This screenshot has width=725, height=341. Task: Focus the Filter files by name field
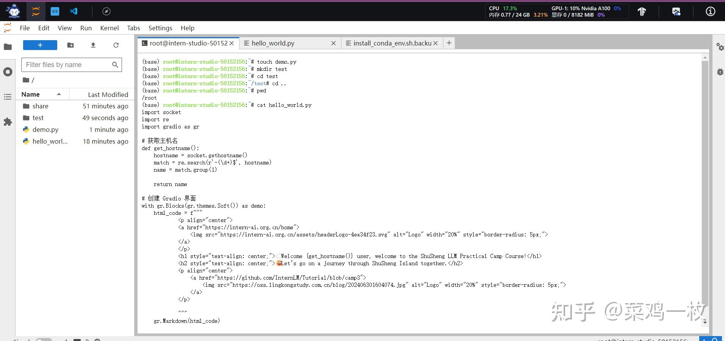tap(71, 65)
